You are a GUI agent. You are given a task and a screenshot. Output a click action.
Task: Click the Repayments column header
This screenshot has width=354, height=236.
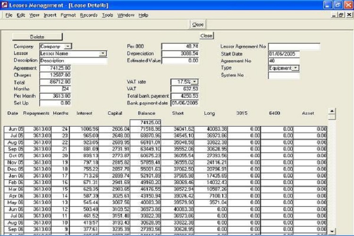pos(36,113)
